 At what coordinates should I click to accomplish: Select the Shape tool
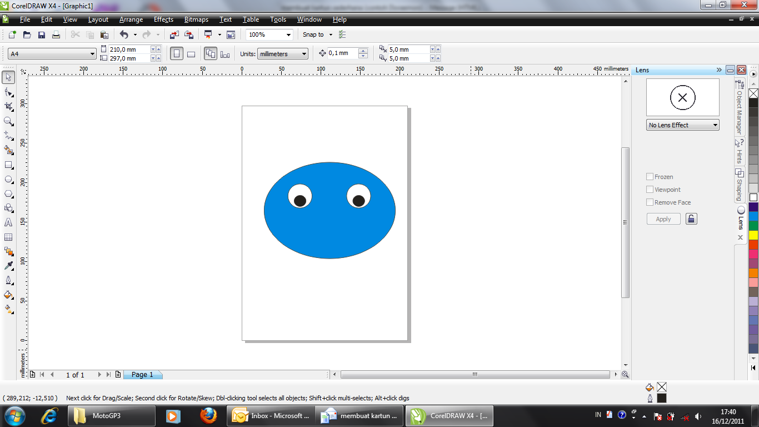click(x=8, y=92)
